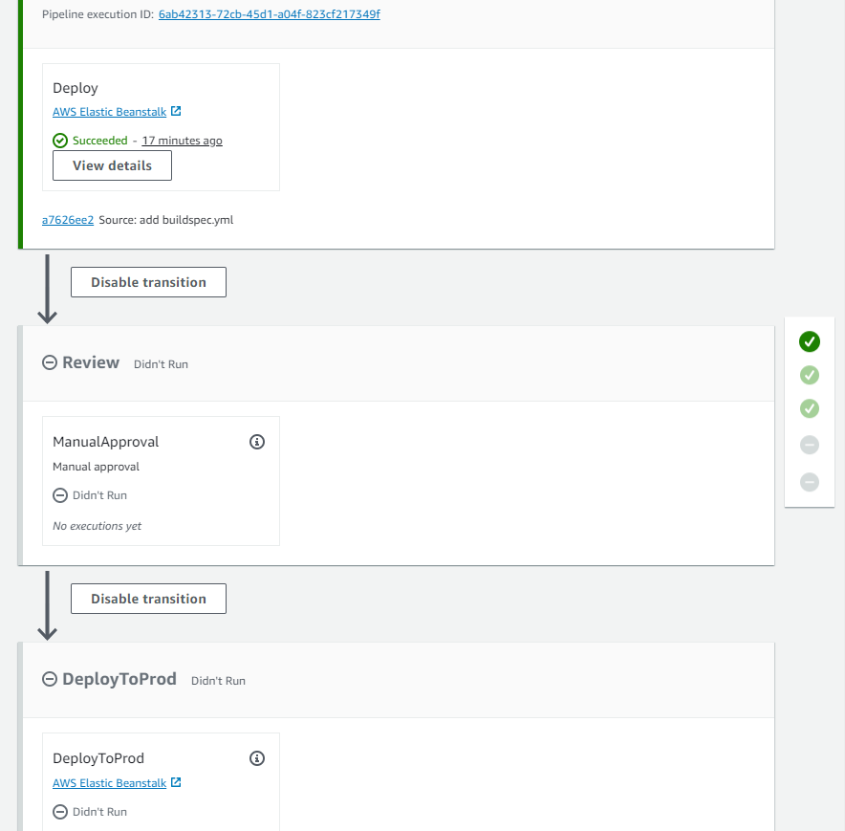Select the third stage navigator check indicator
This screenshot has width=845, height=831.
(810, 409)
